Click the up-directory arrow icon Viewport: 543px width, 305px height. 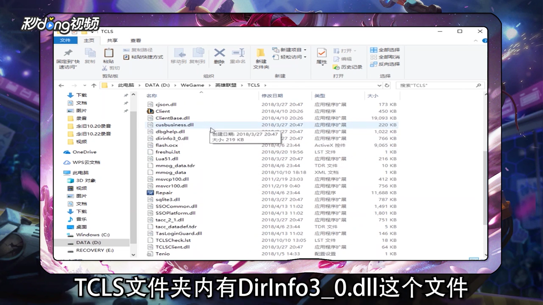94,85
